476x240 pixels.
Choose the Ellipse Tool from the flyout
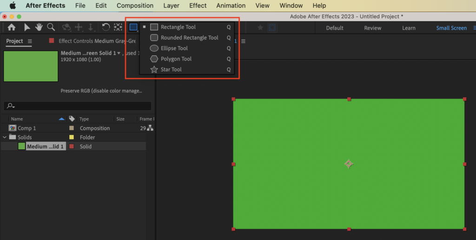pyautogui.click(x=174, y=48)
